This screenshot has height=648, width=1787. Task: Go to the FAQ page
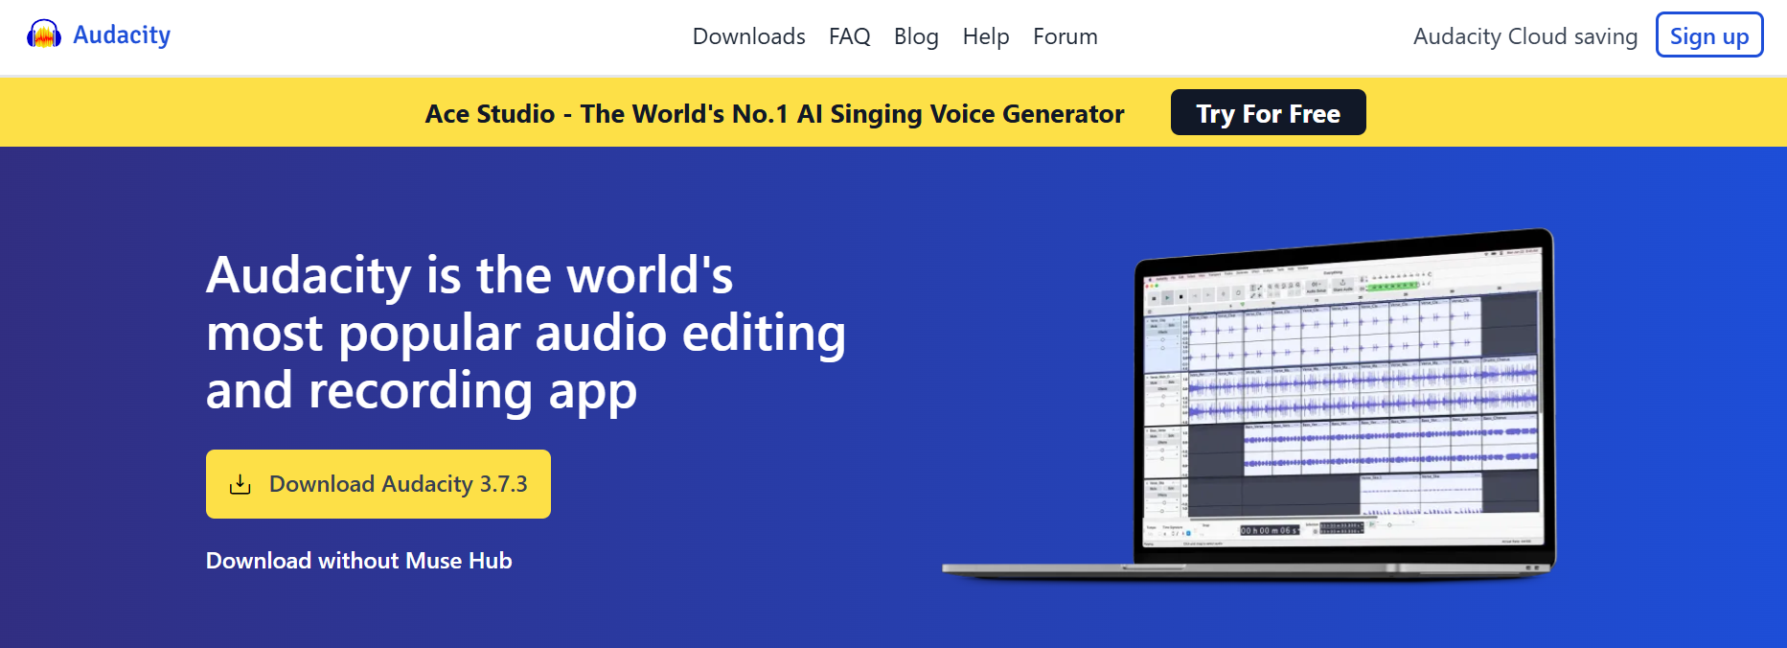click(849, 36)
